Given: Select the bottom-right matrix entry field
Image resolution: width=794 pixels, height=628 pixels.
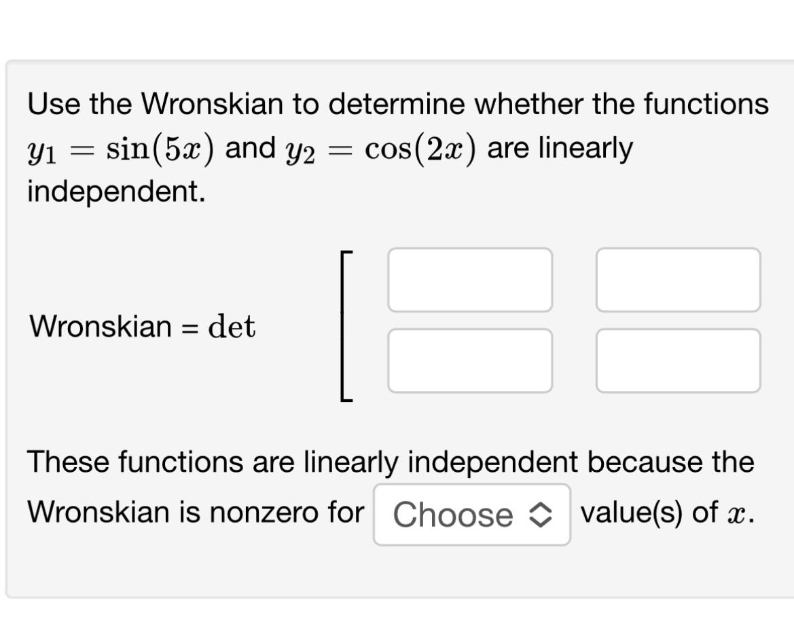Looking at the screenshot, I should 679,360.
